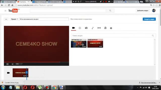
Task: Click the screen recorder pencil icon
Action: 101,2
